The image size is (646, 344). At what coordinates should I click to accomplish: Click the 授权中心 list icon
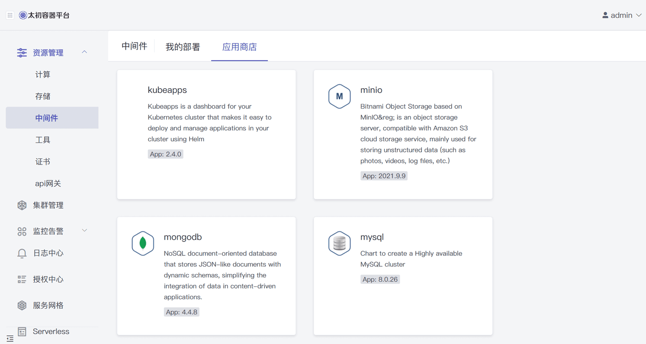pyautogui.click(x=22, y=280)
